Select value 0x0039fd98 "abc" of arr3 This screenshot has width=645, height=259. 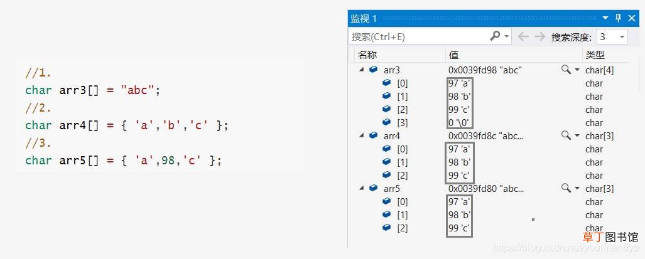485,70
